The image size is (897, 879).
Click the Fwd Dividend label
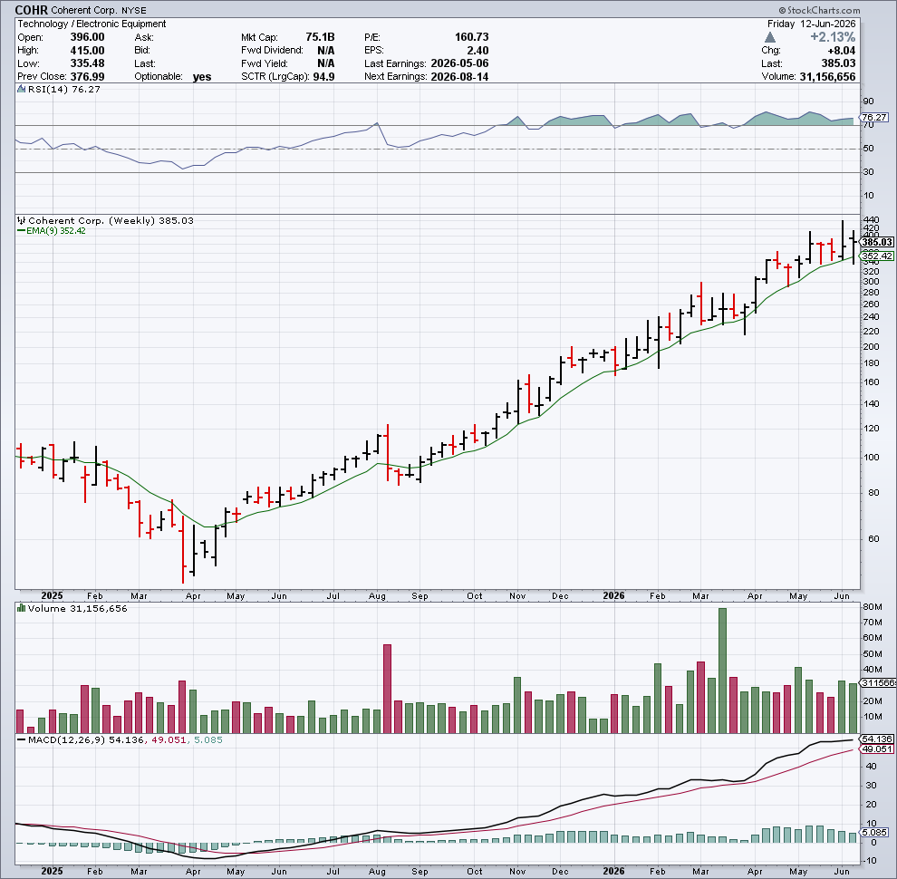point(272,51)
